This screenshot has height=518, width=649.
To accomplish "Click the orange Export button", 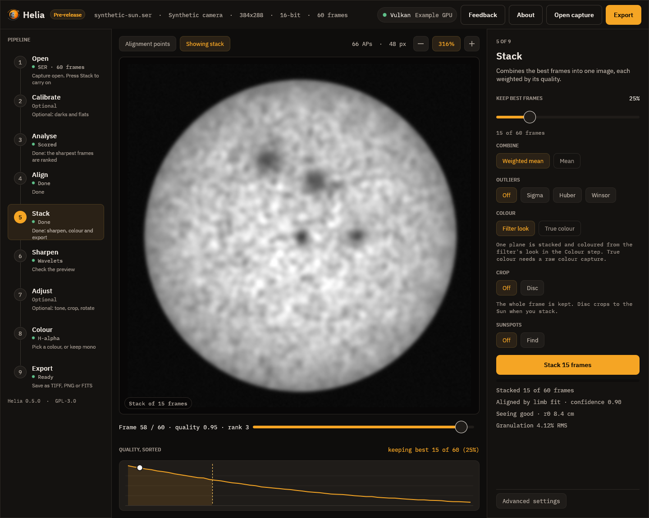I will [623, 15].
